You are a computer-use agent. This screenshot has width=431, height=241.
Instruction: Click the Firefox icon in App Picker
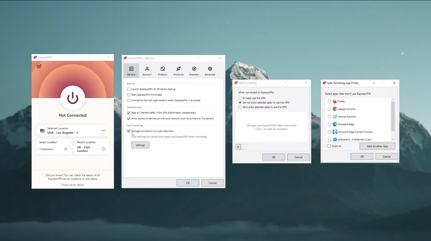coord(335,101)
